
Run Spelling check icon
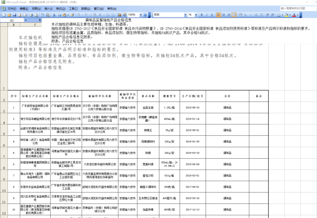tap(43, 15)
